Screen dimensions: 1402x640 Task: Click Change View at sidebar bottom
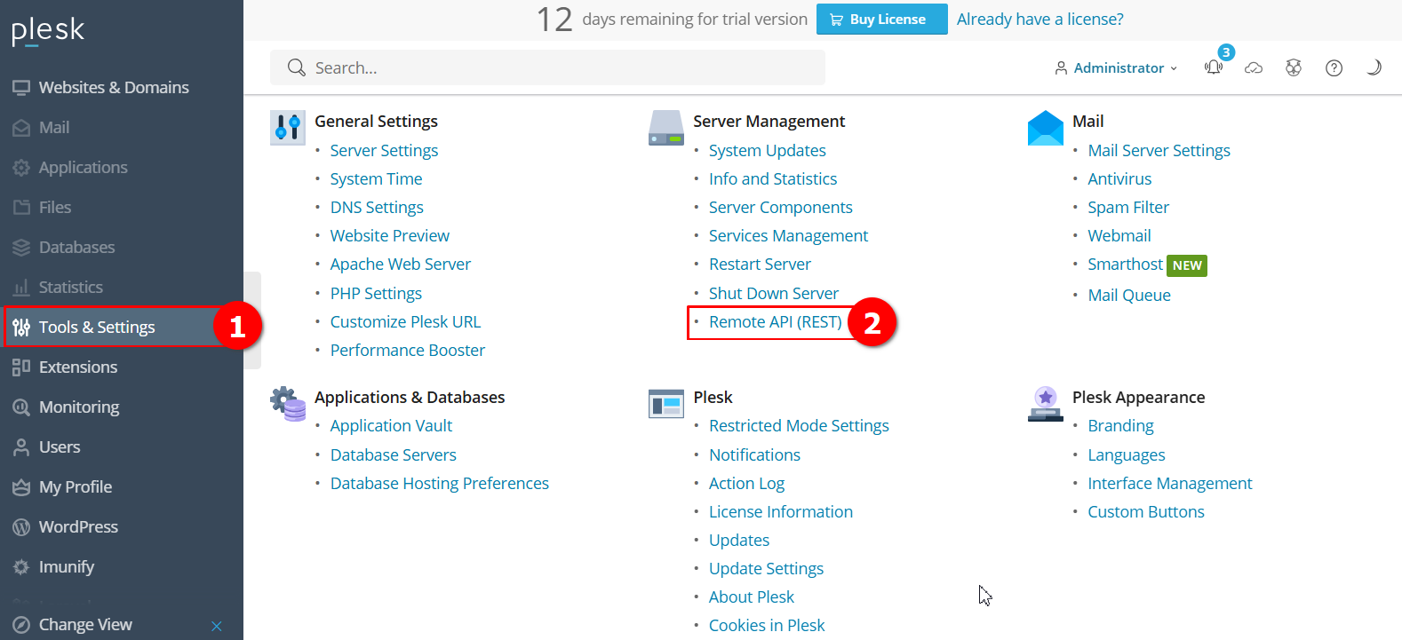point(85,624)
